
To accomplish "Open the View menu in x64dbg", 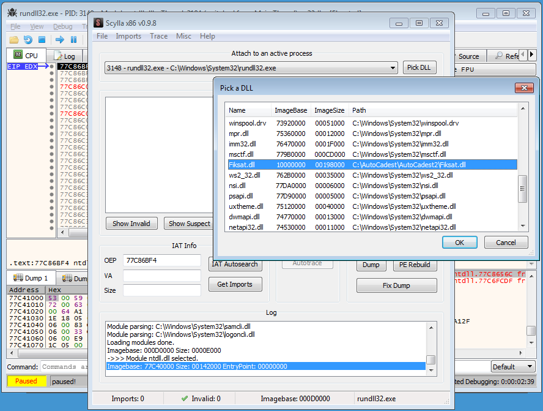I will pos(37,26).
